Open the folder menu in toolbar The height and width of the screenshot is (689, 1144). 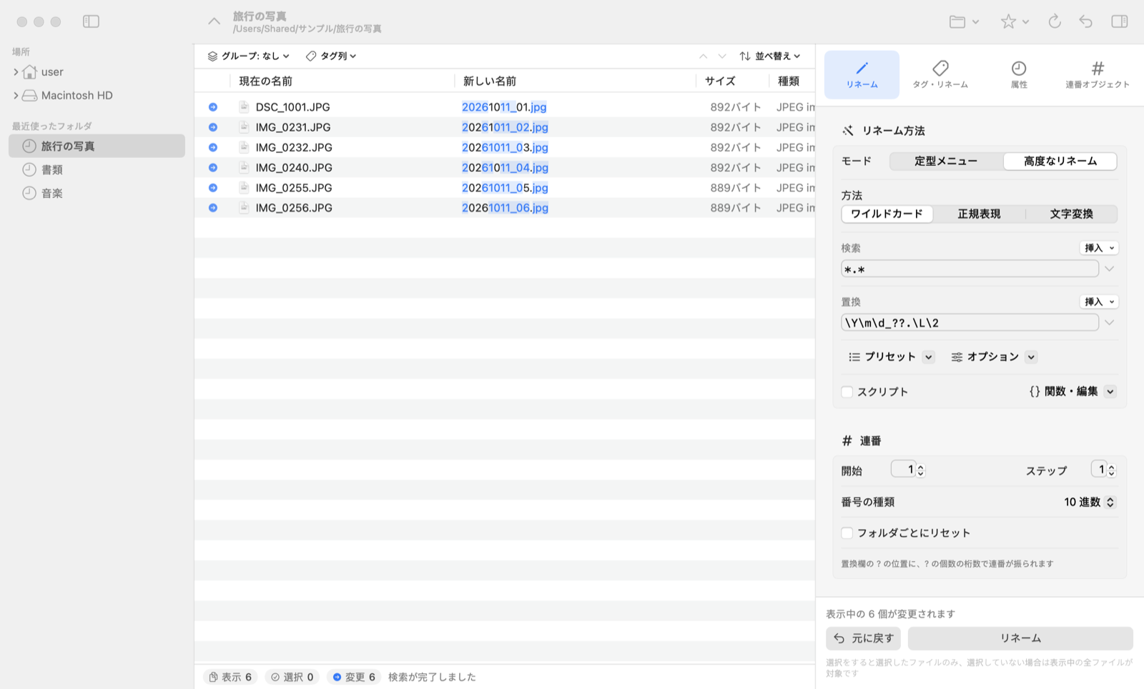964,21
